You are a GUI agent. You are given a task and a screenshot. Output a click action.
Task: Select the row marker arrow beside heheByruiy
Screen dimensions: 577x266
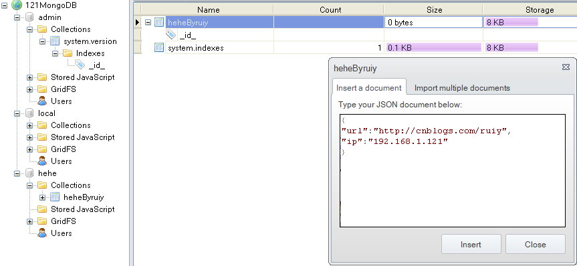click(138, 23)
